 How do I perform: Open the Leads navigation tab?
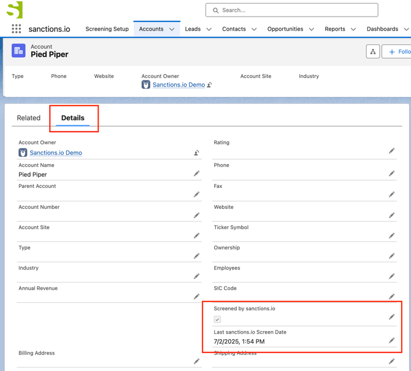tap(193, 29)
